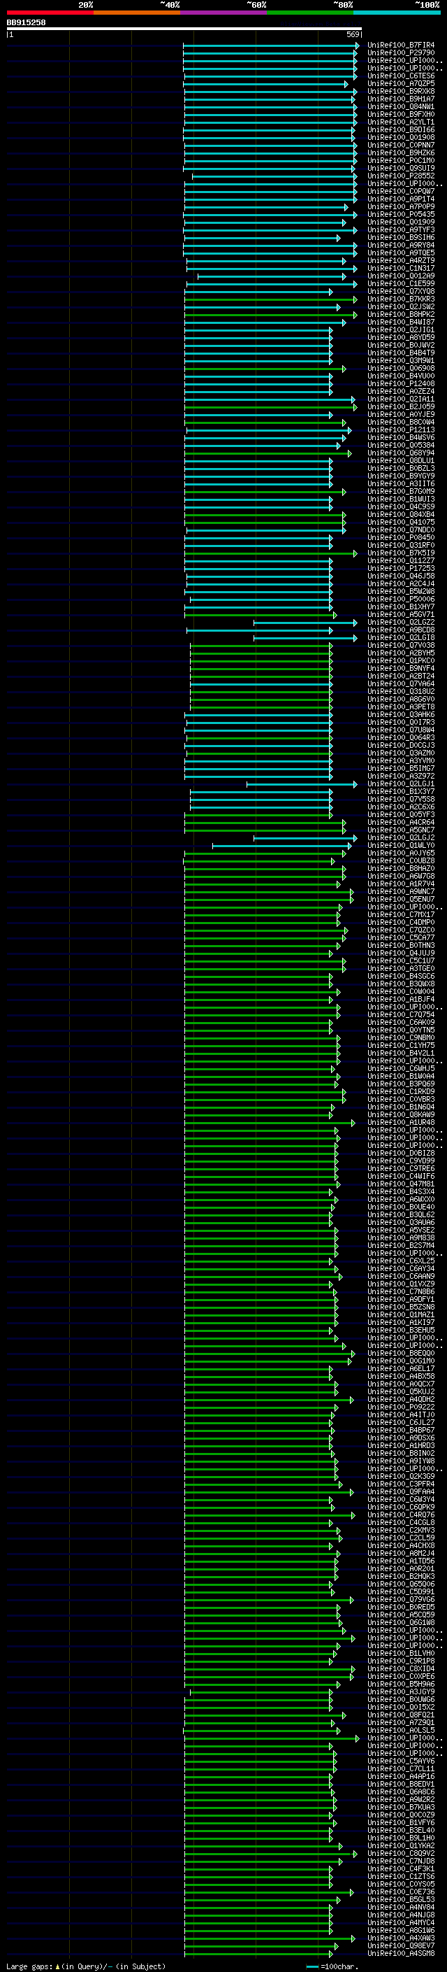Select the UniRef100_B7KKR3 label
This screenshot has height=1972, width=447.
(400, 299)
